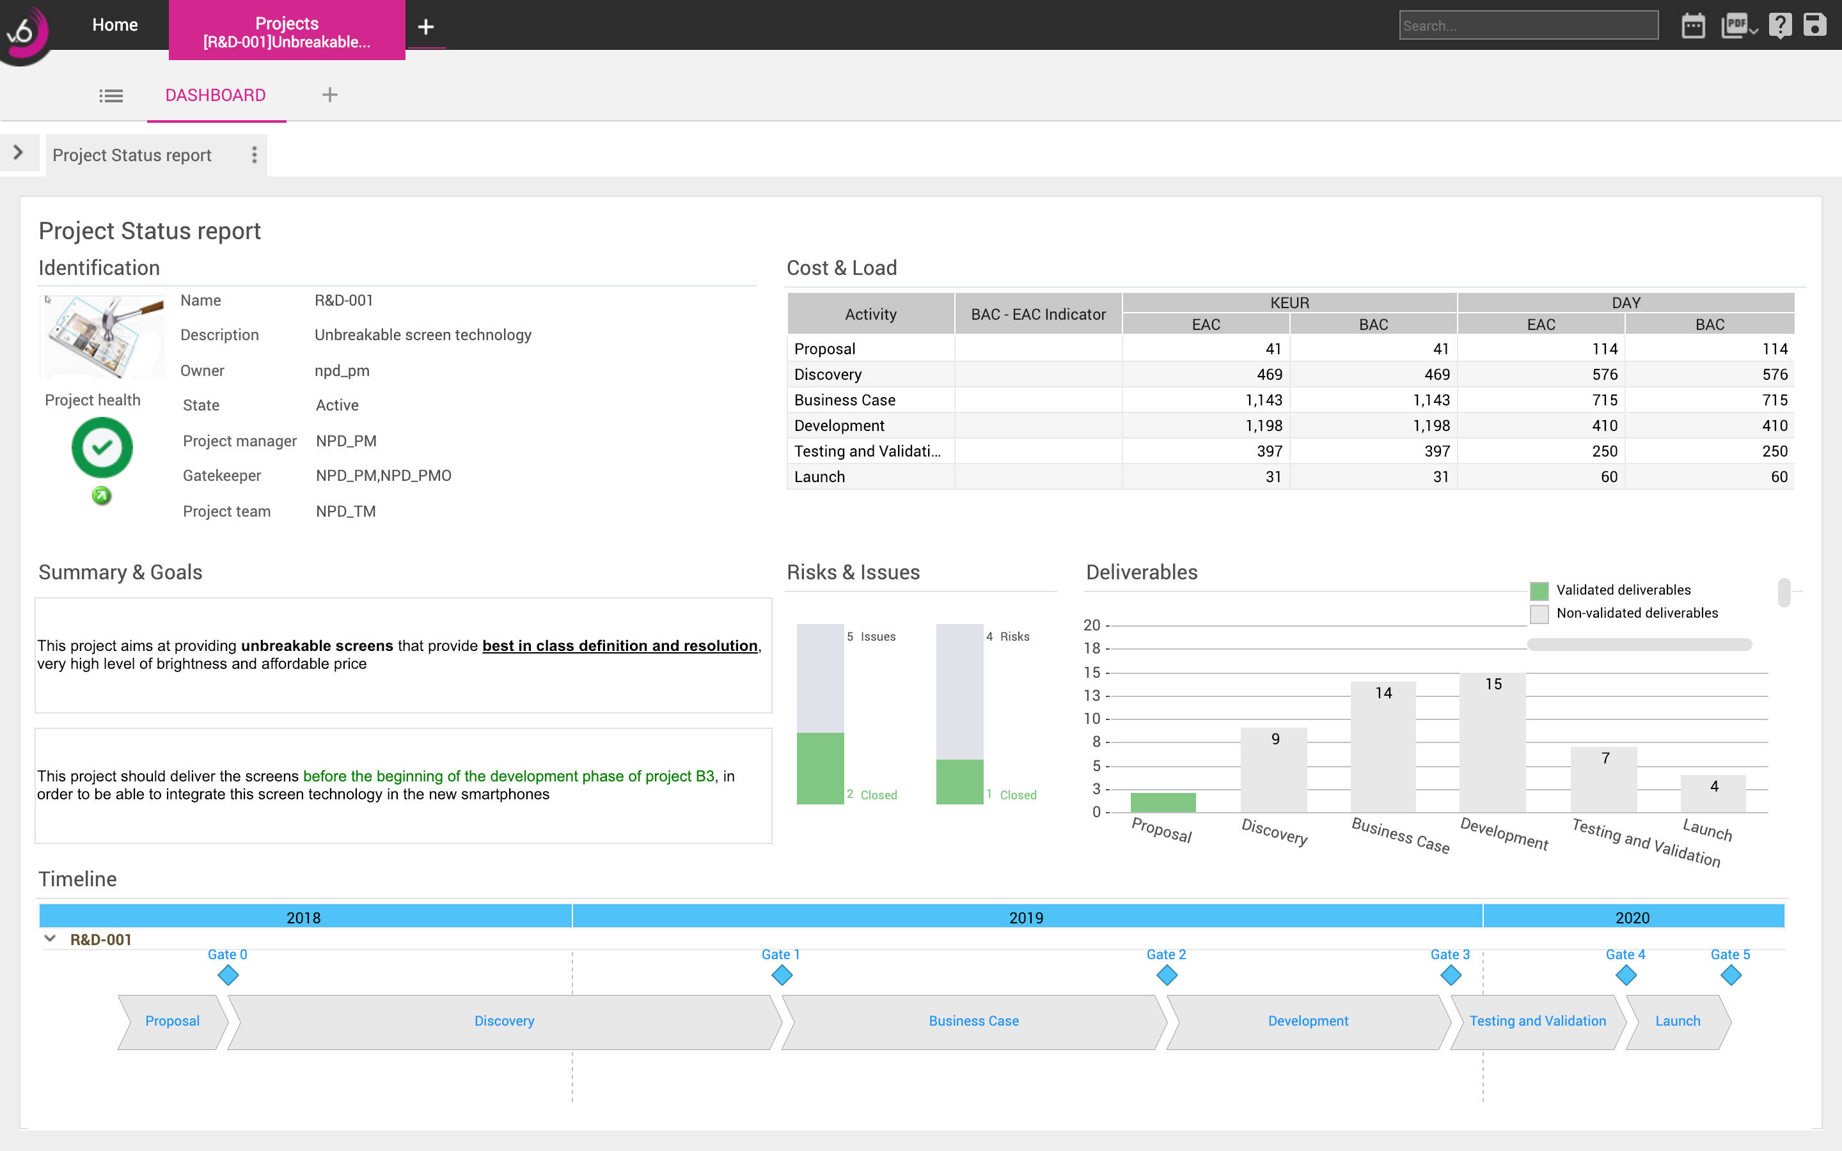Open the help question-mark icon
Screen dimensions: 1842x1151
(x=1779, y=24)
